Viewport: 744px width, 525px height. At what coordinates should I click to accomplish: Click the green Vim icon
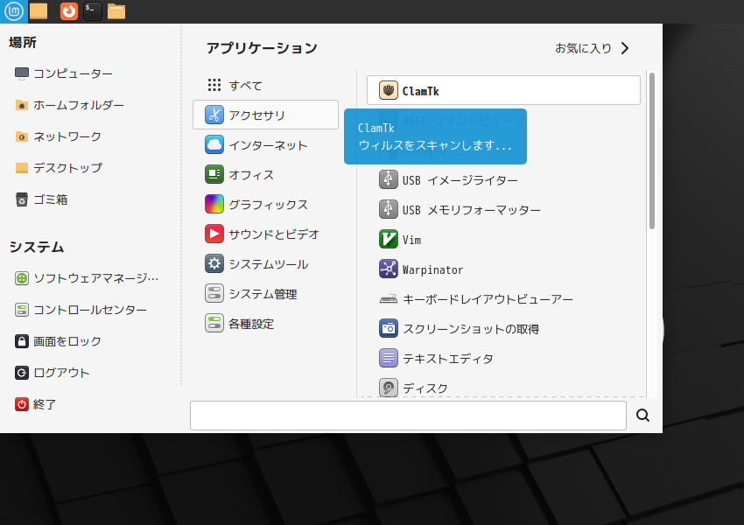(x=389, y=239)
